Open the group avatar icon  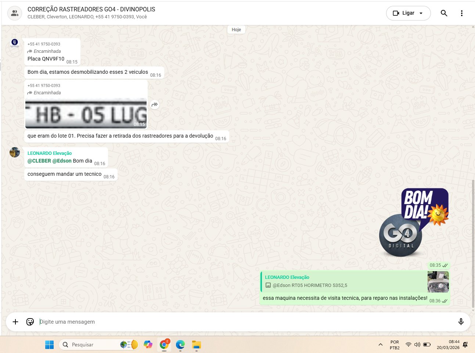tap(15, 13)
